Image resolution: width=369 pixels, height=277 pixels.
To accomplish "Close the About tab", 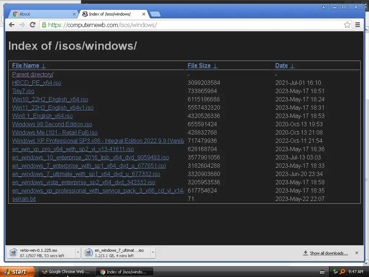I will tap(74, 14).
